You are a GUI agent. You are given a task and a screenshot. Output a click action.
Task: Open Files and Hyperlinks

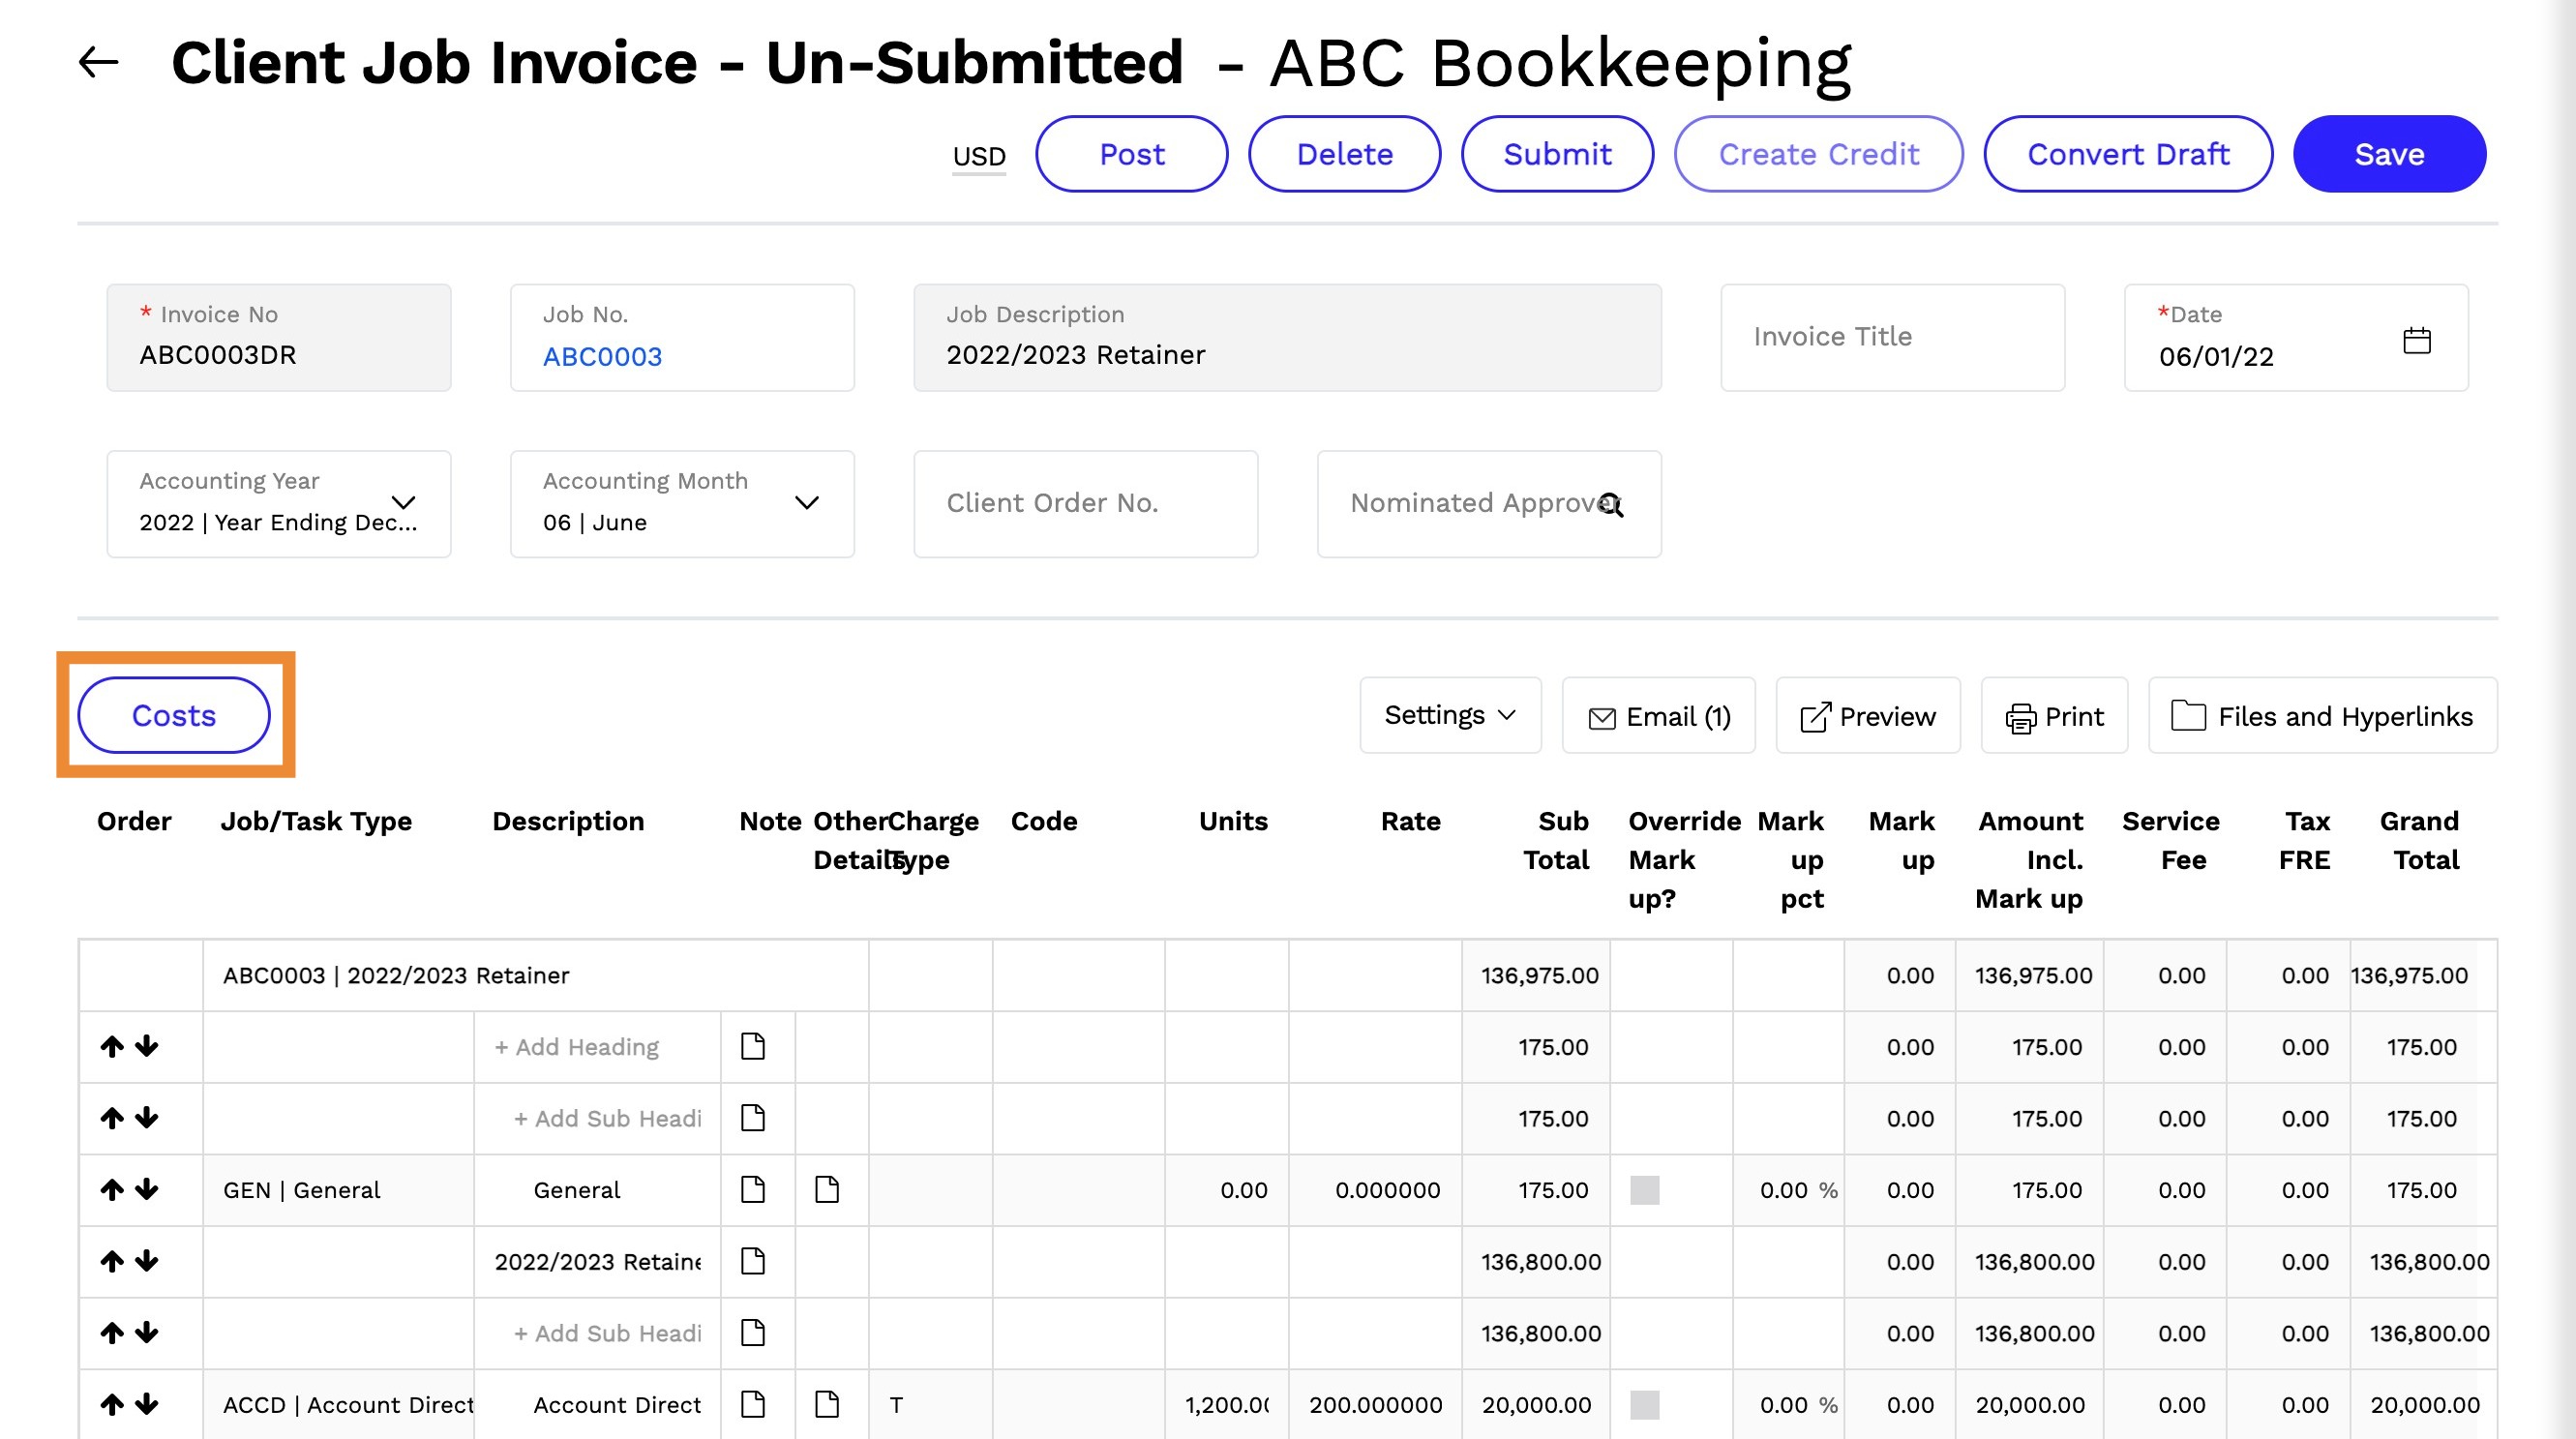[x=2321, y=716]
